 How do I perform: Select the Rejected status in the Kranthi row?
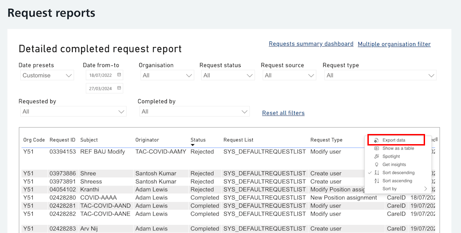[x=202, y=190]
